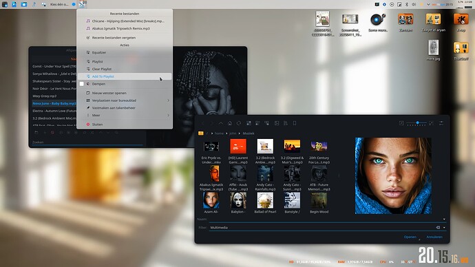Choose Nieuw venster openen

coord(125,93)
